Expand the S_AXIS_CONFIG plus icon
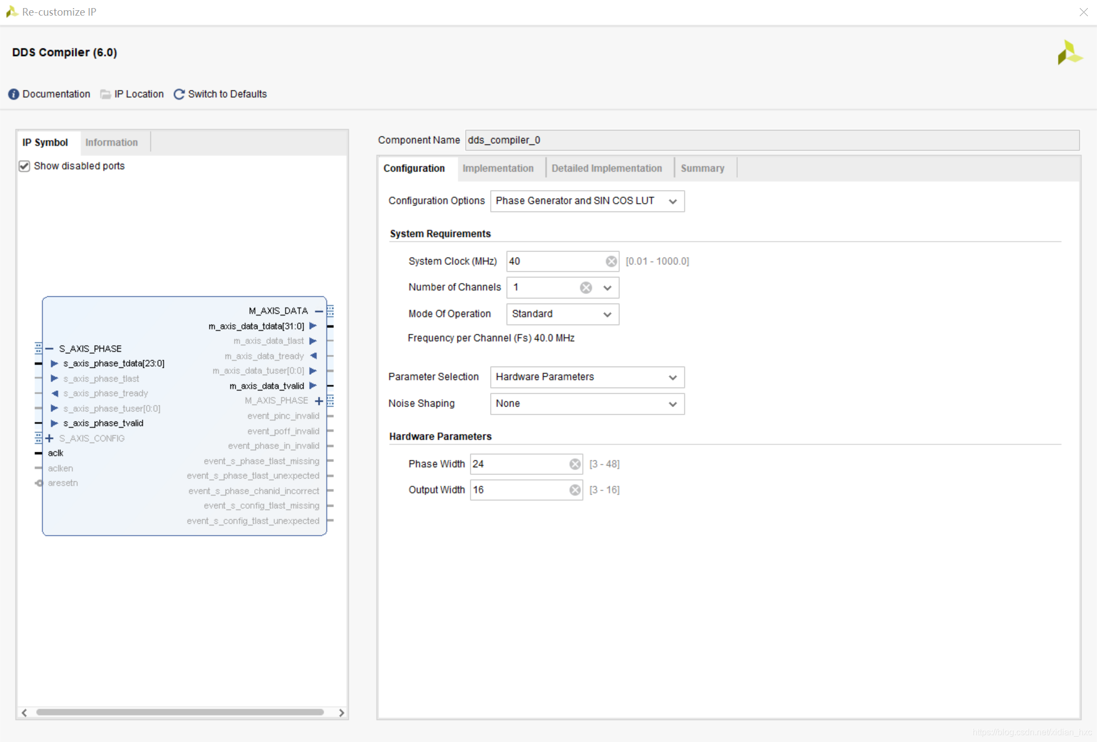Viewport: 1097px width, 742px height. pyautogui.click(x=50, y=438)
